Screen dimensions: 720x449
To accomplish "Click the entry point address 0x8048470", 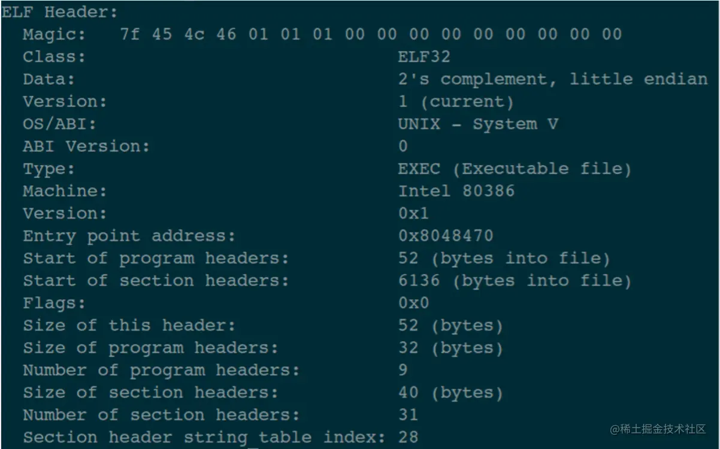I will [446, 236].
